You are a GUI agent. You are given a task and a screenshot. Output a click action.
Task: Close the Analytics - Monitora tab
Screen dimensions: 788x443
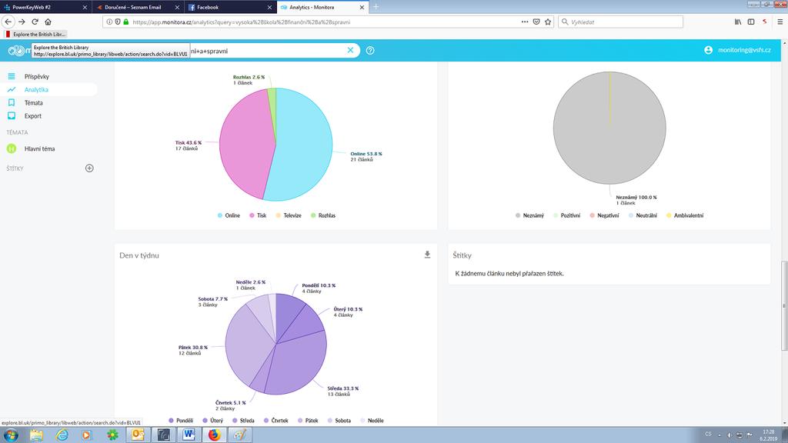pos(362,8)
